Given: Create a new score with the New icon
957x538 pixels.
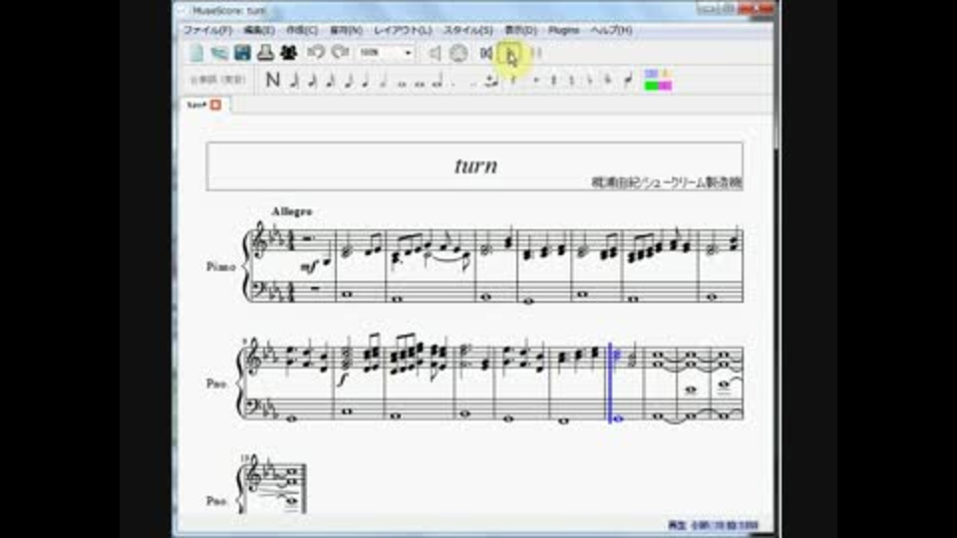Looking at the screenshot, I should [x=196, y=53].
